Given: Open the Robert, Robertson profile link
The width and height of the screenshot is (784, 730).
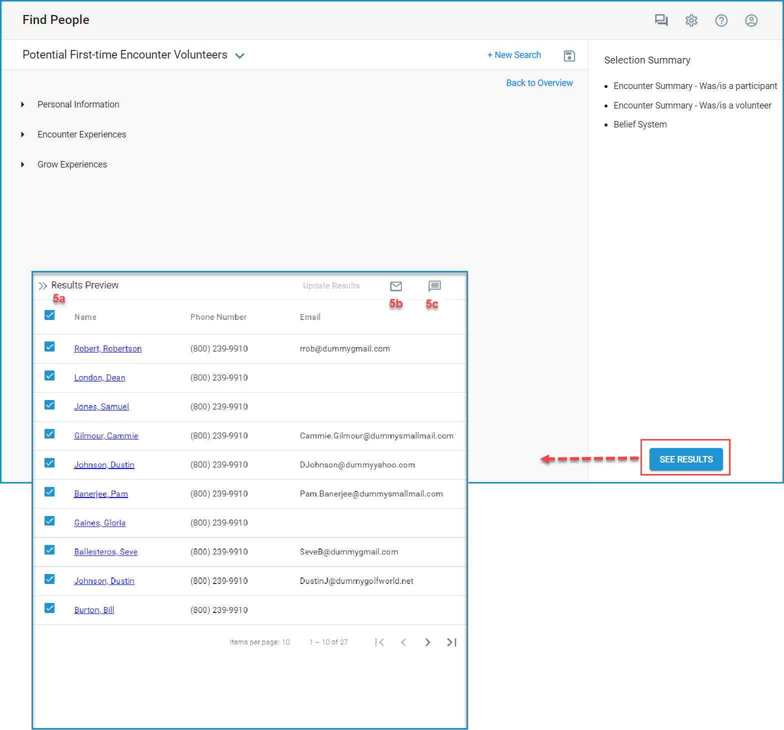Looking at the screenshot, I should [108, 348].
